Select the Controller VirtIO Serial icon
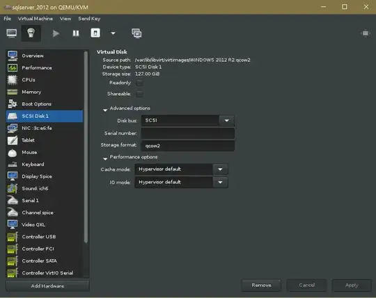Screen dimensions: 376x298 (x=13, y=273)
